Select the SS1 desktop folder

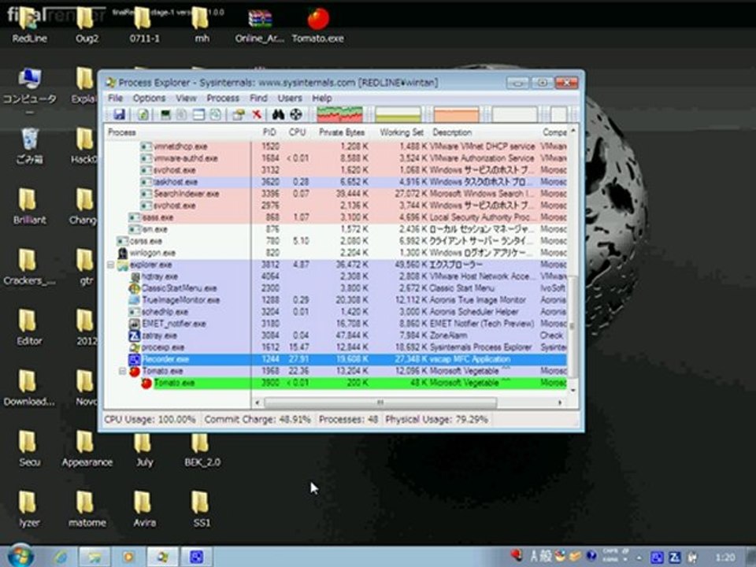click(201, 510)
